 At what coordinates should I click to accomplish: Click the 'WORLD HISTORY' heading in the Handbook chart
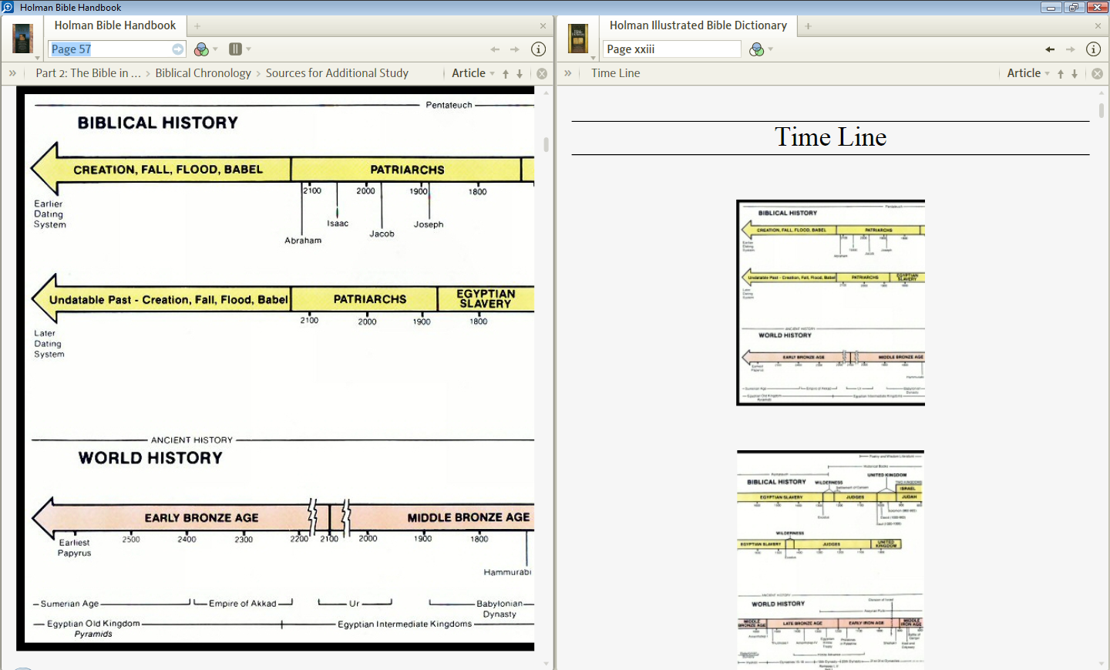point(150,458)
